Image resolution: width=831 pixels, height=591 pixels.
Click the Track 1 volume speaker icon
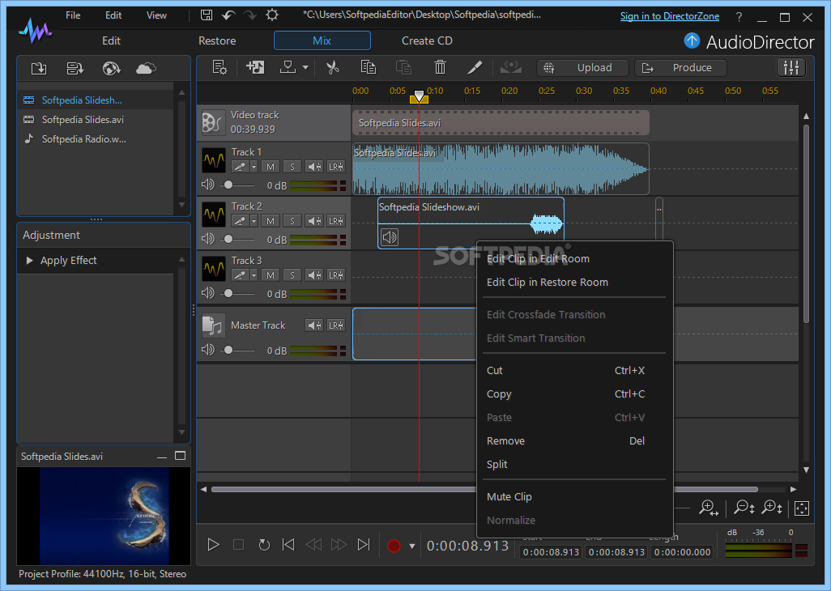(207, 185)
